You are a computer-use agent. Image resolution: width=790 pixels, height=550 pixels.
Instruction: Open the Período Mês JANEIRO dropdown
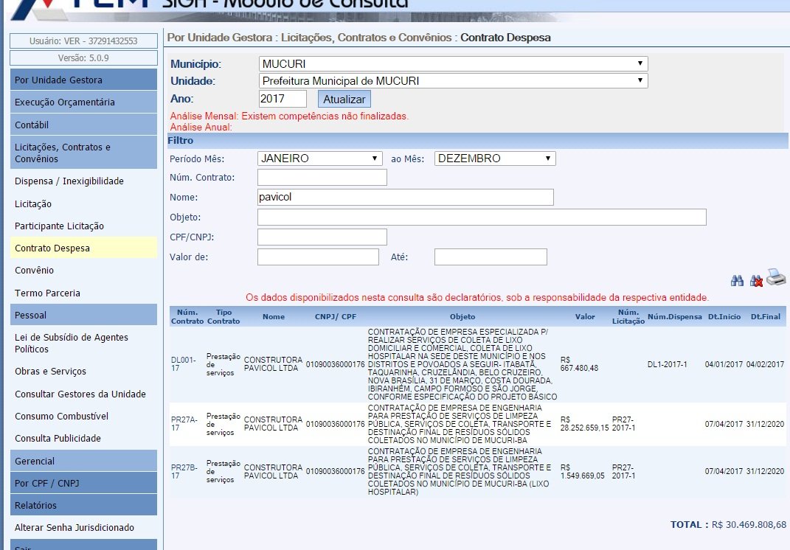319,159
